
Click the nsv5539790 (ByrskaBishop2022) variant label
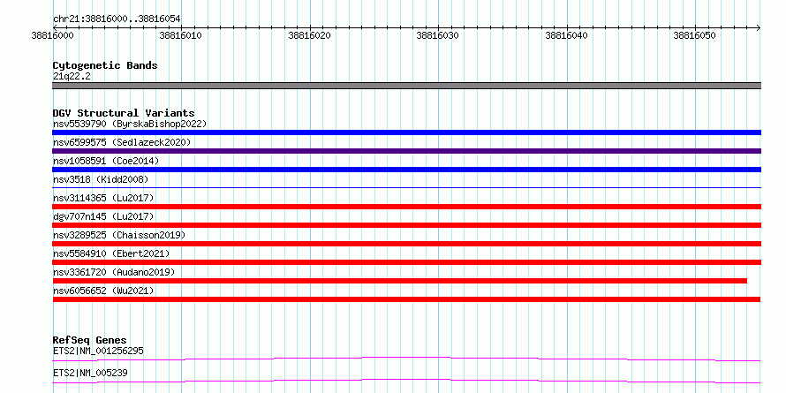coord(130,124)
